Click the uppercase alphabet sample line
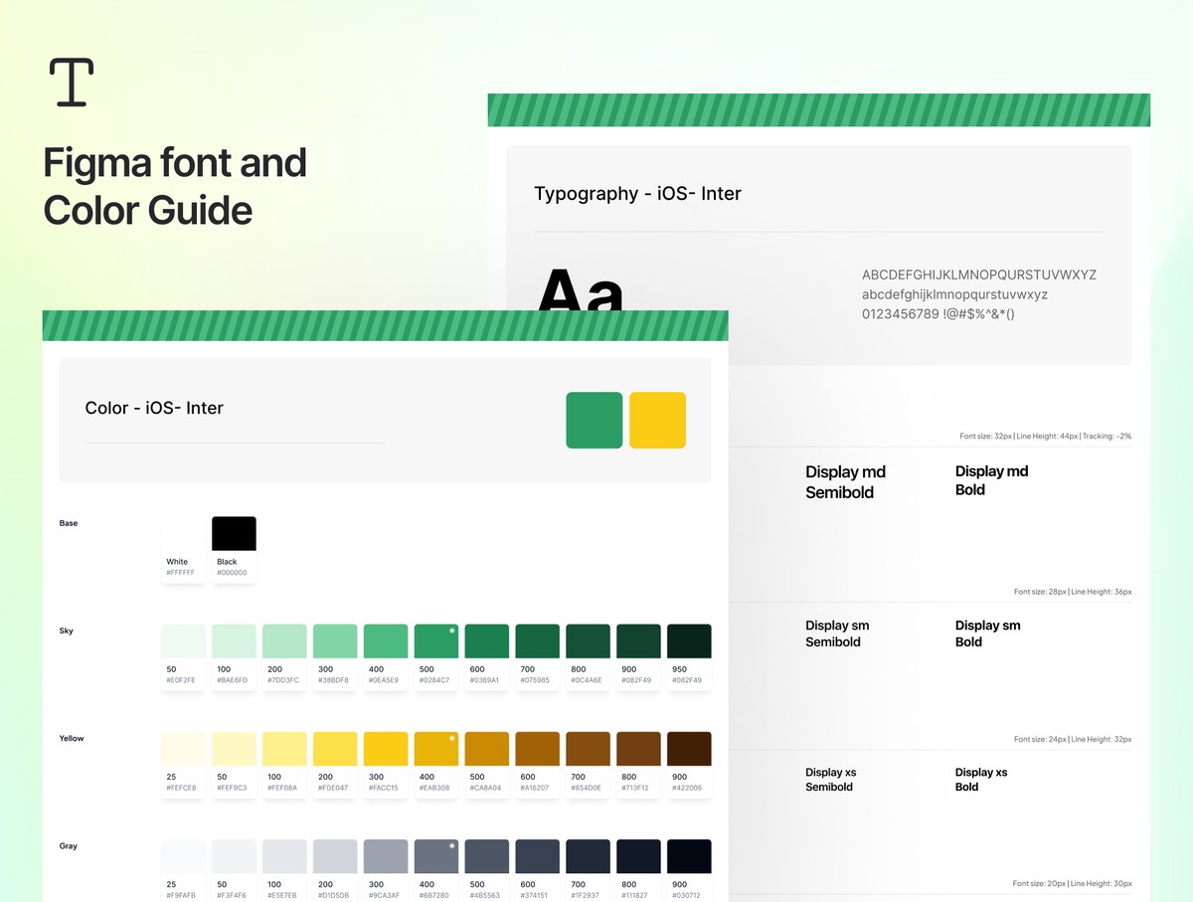1193x902 pixels. point(978,274)
